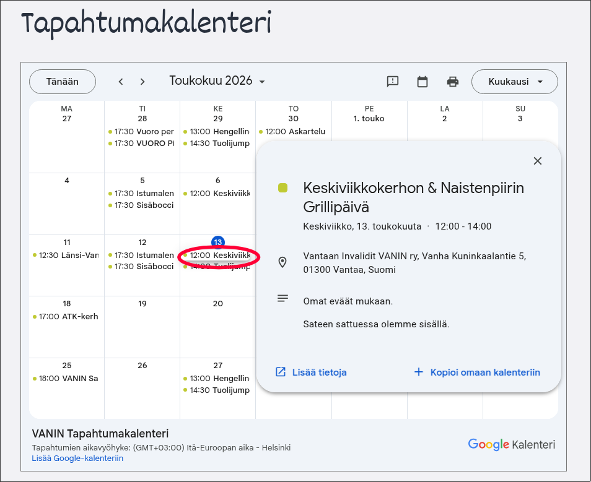This screenshot has height=482, width=591.
Task: Click the print icon
Action: 453,81
